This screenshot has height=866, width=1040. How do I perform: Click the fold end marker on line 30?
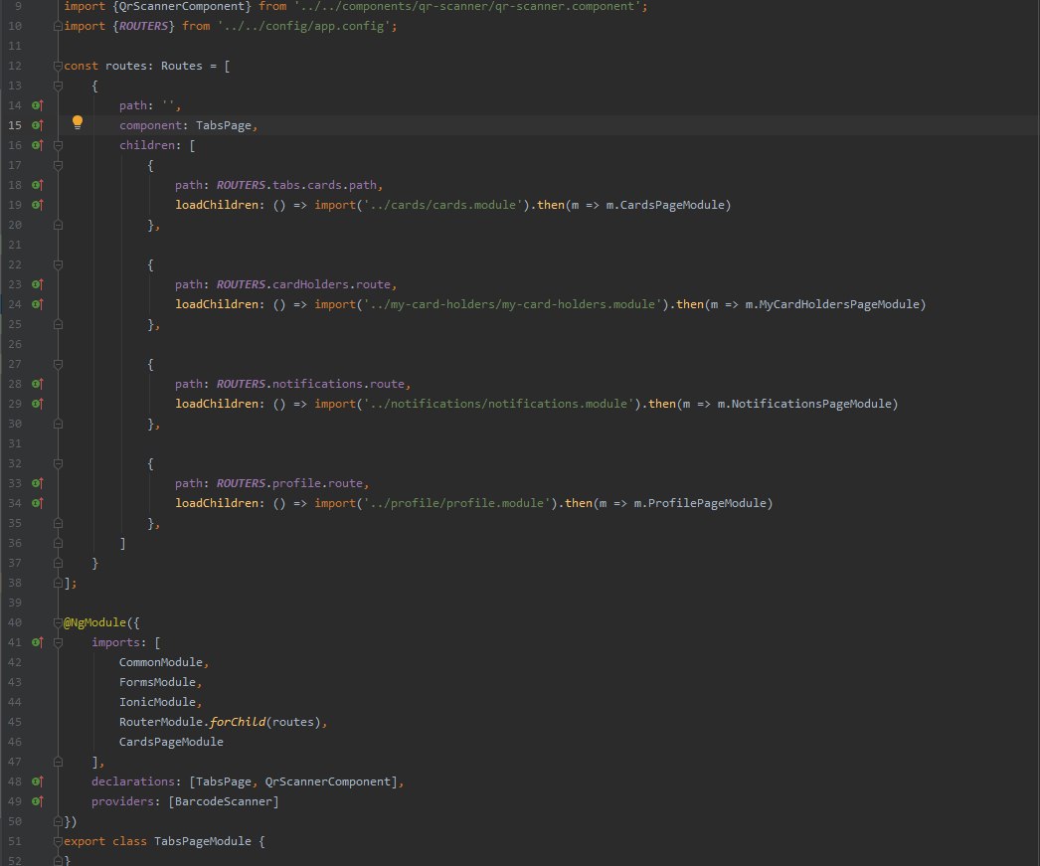tap(58, 424)
